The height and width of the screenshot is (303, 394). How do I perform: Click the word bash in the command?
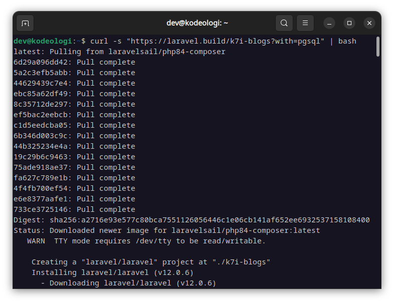347,41
